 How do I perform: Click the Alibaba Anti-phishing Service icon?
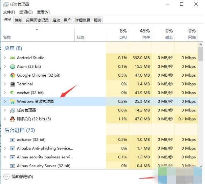[x=13, y=148]
